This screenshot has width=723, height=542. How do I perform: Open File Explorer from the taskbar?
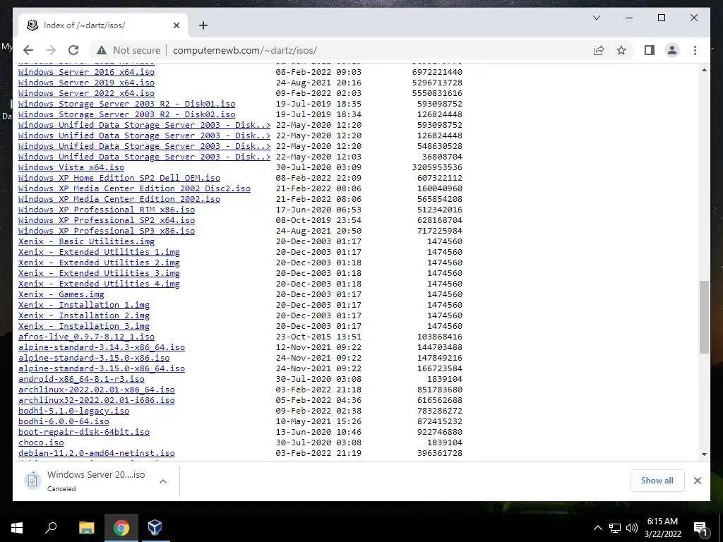86,528
